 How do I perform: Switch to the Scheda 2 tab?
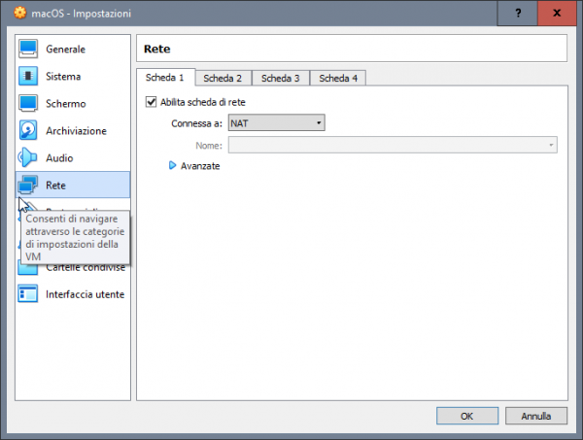[223, 78]
